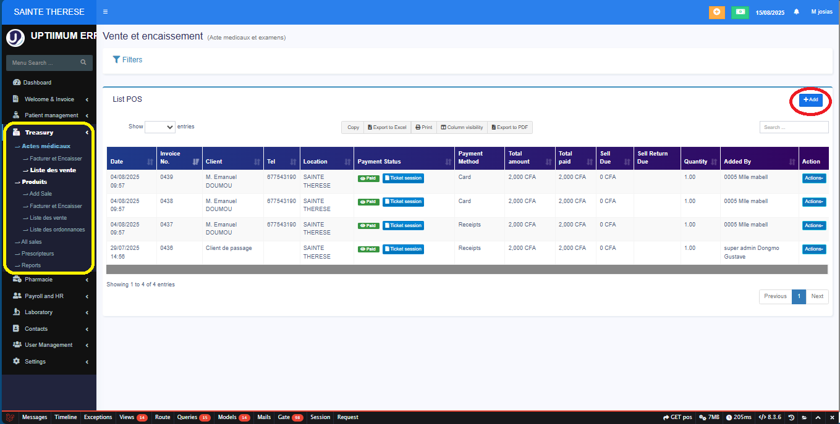Open Actions dropdown for invoice 0436
The image size is (840, 424).
[x=814, y=249]
